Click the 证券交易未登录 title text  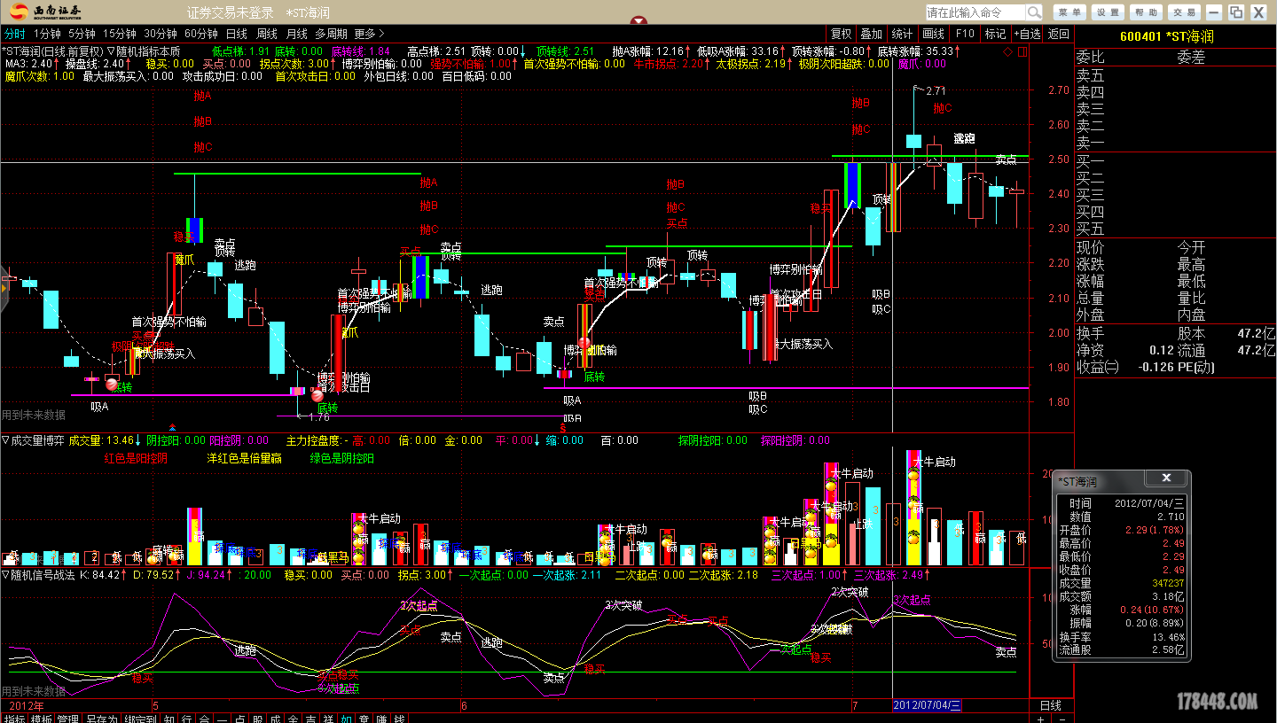click(231, 12)
